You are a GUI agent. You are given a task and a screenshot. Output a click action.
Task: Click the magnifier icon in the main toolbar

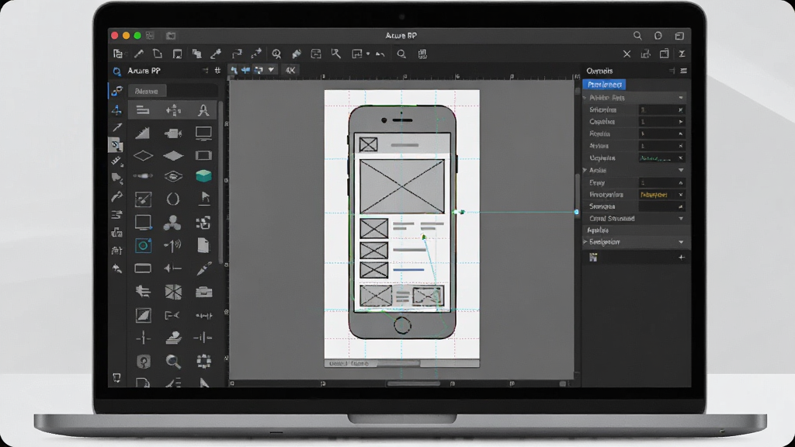tap(401, 54)
